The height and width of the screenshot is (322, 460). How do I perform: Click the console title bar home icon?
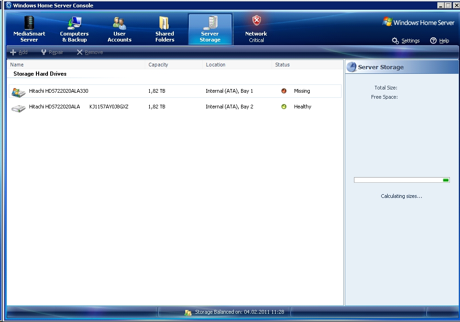point(8,5)
